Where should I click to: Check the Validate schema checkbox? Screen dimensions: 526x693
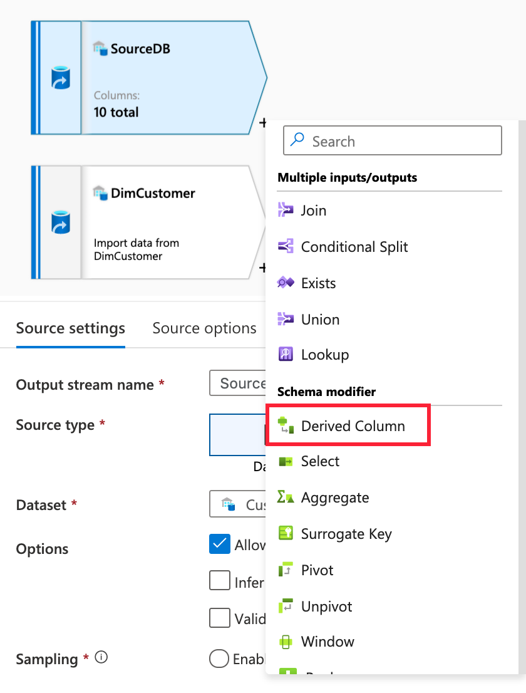click(x=220, y=617)
